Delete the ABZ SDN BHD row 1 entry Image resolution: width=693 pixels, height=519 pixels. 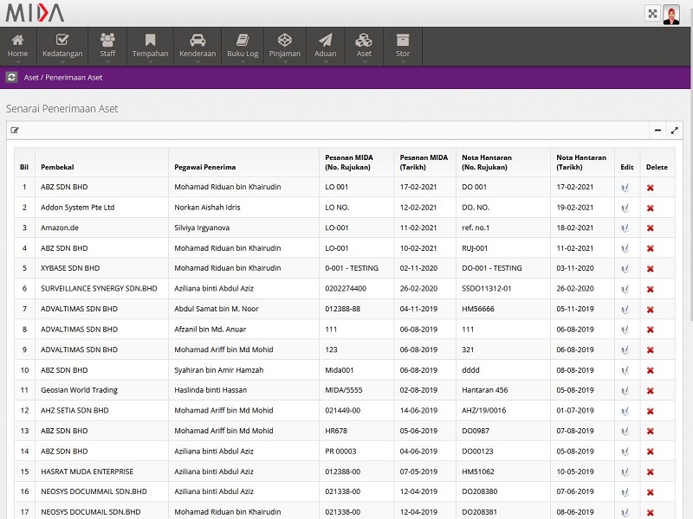coord(650,188)
